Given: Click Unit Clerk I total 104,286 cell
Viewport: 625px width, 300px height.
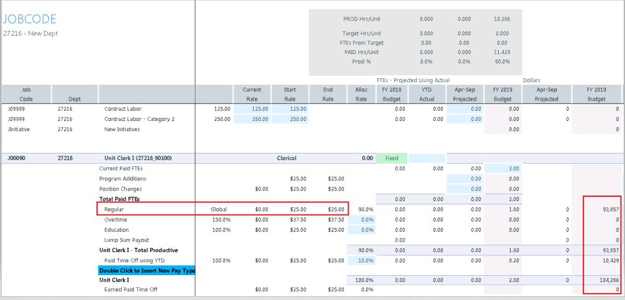Looking at the screenshot, I should pyautogui.click(x=603, y=281).
